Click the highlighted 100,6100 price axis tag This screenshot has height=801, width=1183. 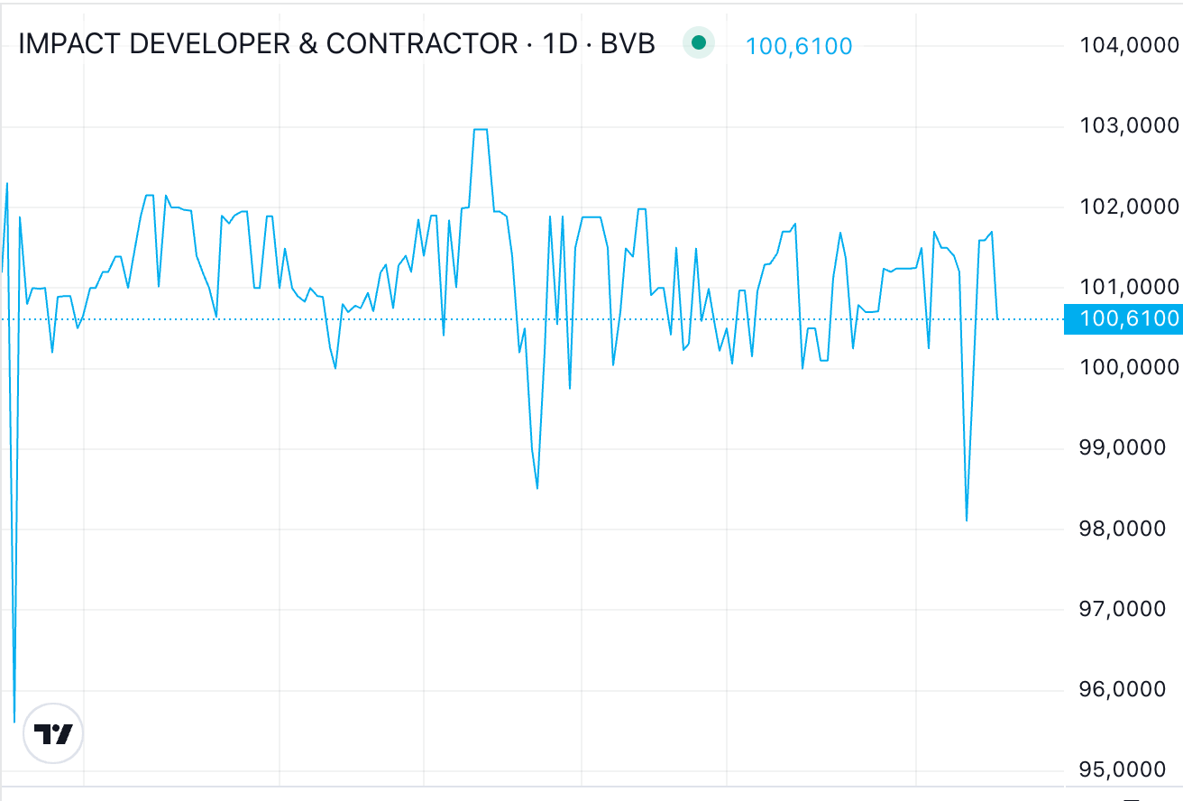click(x=1123, y=318)
